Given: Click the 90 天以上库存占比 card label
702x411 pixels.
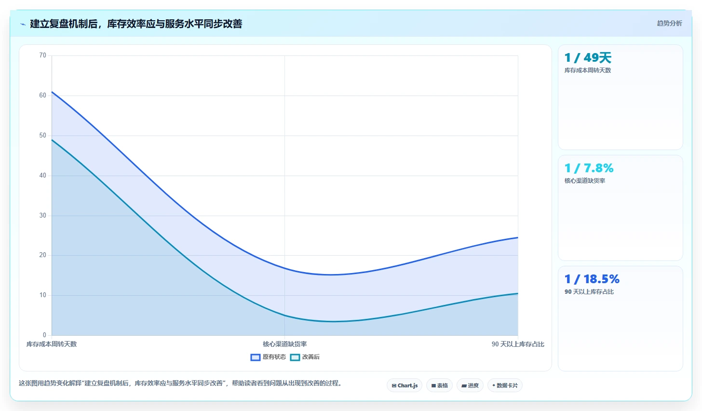Looking at the screenshot, I should pyautogui.click(x=589, y=292).
